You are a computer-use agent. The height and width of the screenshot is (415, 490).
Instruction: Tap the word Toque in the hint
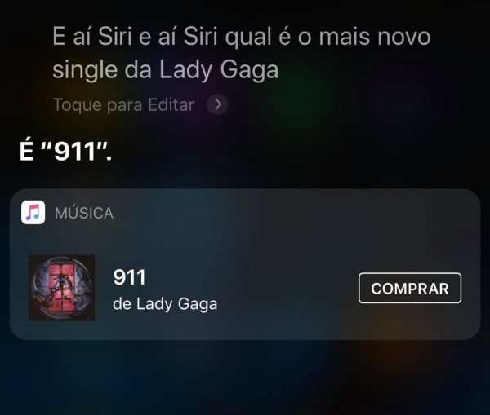pyautogui.click(x=78, y=105)
